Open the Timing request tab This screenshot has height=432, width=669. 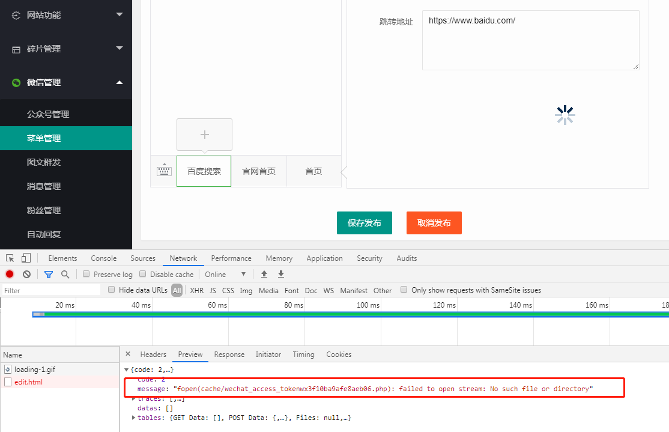303,354
